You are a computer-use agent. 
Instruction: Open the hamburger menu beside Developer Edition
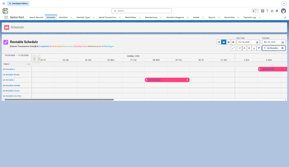(x=4, y=3)
